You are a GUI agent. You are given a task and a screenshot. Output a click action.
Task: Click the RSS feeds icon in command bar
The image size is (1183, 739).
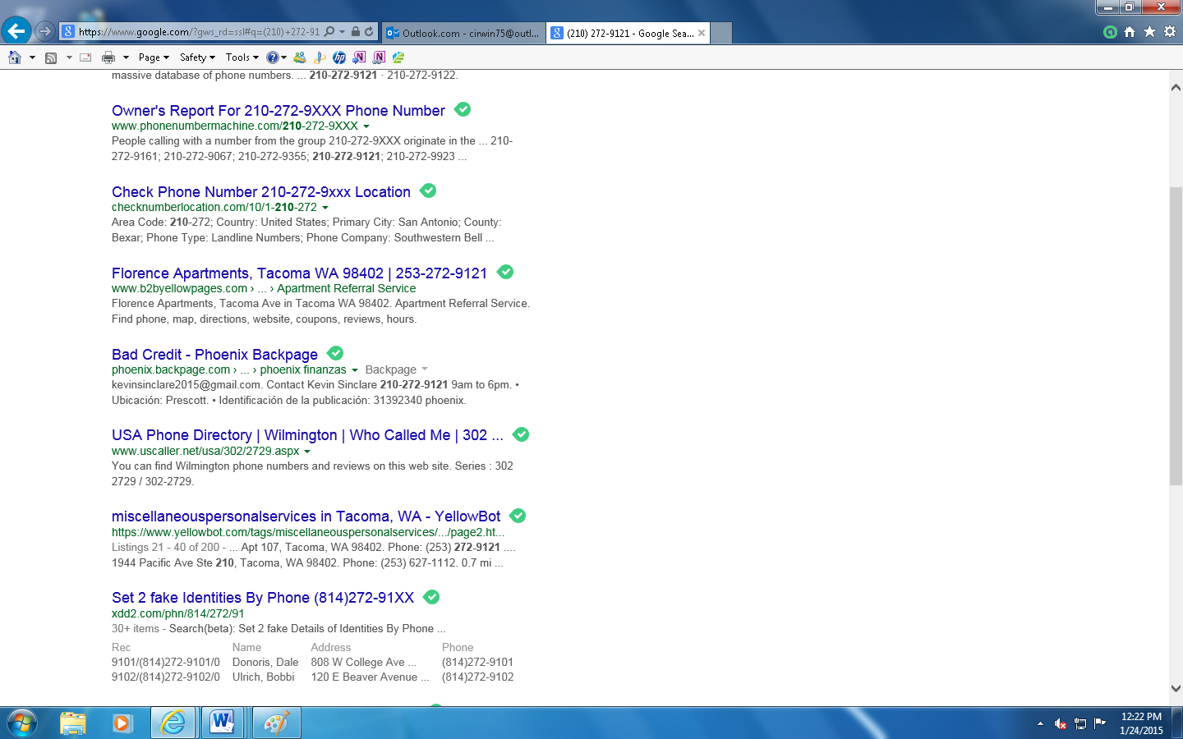(x=51, y=57)
